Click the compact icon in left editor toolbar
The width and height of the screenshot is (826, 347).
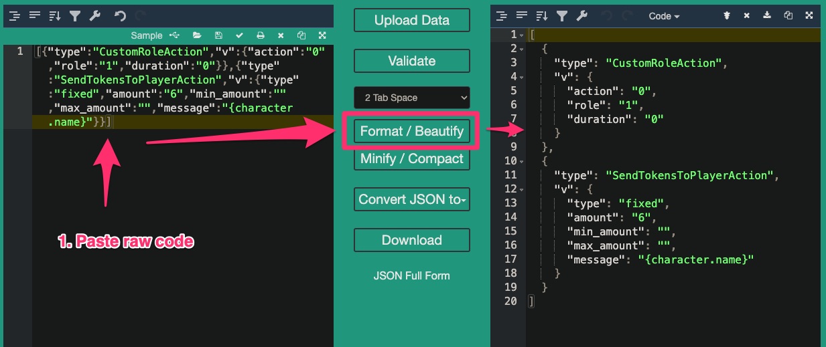35,16
